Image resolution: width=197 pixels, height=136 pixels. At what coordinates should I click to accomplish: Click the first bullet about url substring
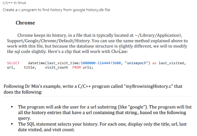tap(105, 112)
